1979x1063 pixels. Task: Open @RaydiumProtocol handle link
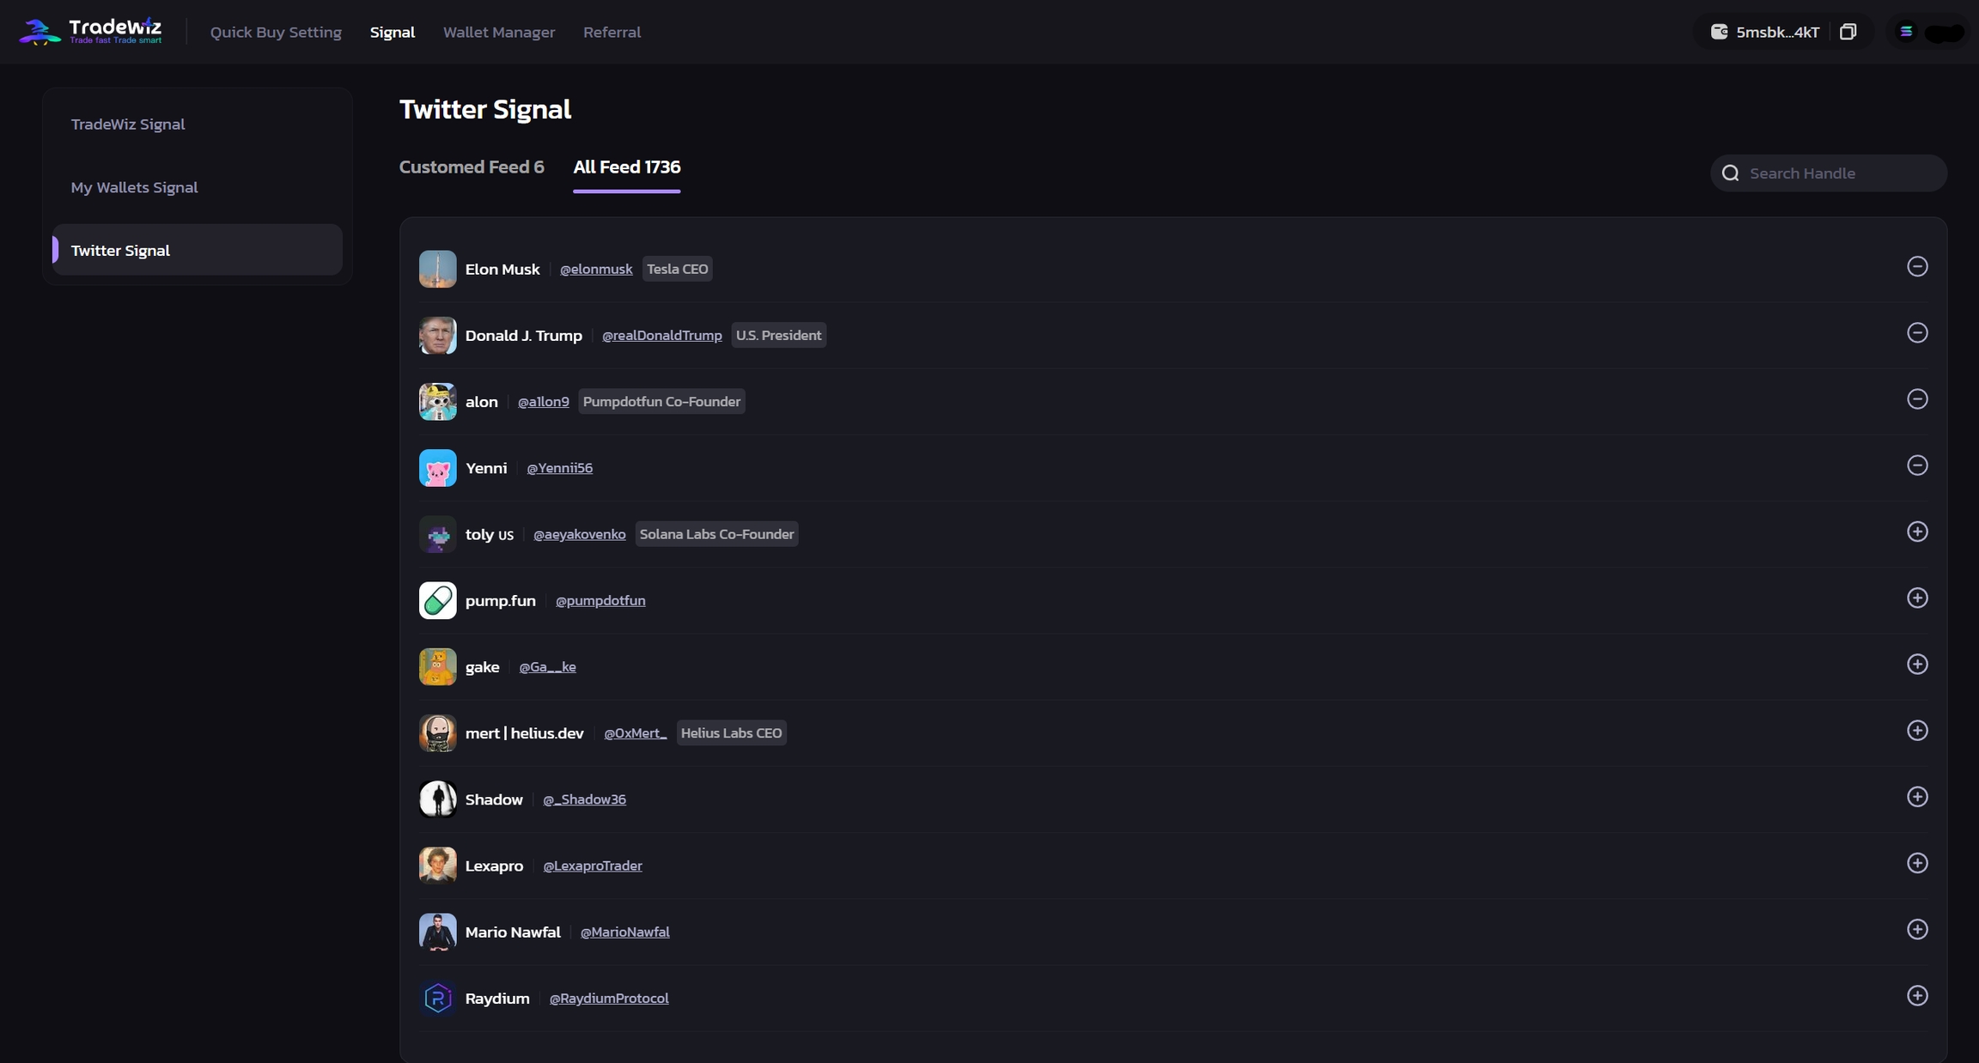609,998
